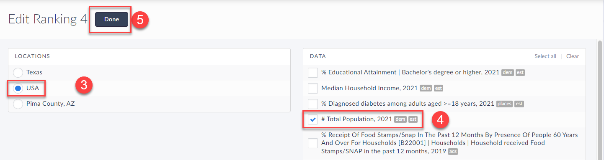Screen dimensions: 604x160
Task: Click the 'dem' tag beside Median Household Income
Action: (x=426, y=89)
